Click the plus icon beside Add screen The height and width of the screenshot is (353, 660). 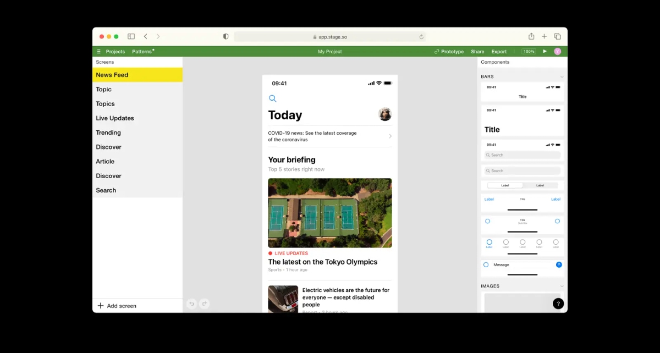[x=101, y=306]
